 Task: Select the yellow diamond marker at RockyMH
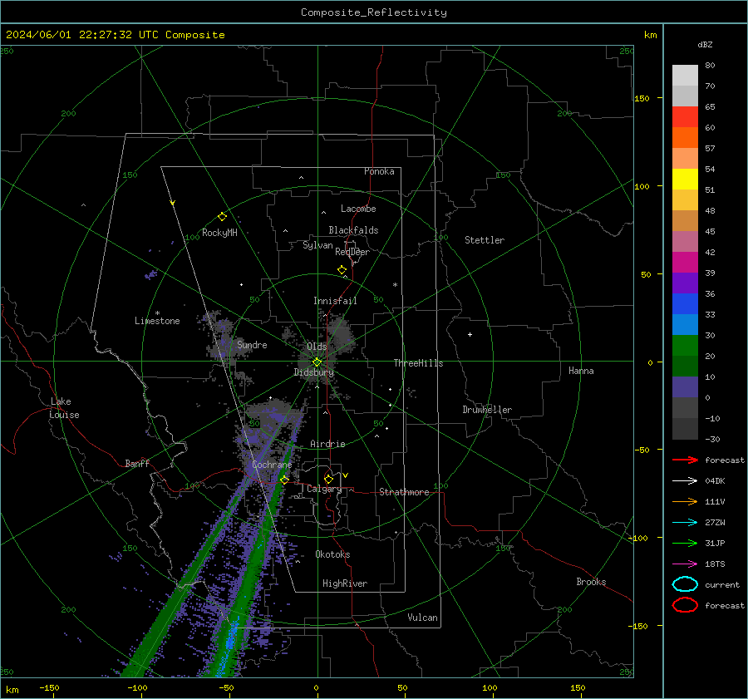point(222,217)
